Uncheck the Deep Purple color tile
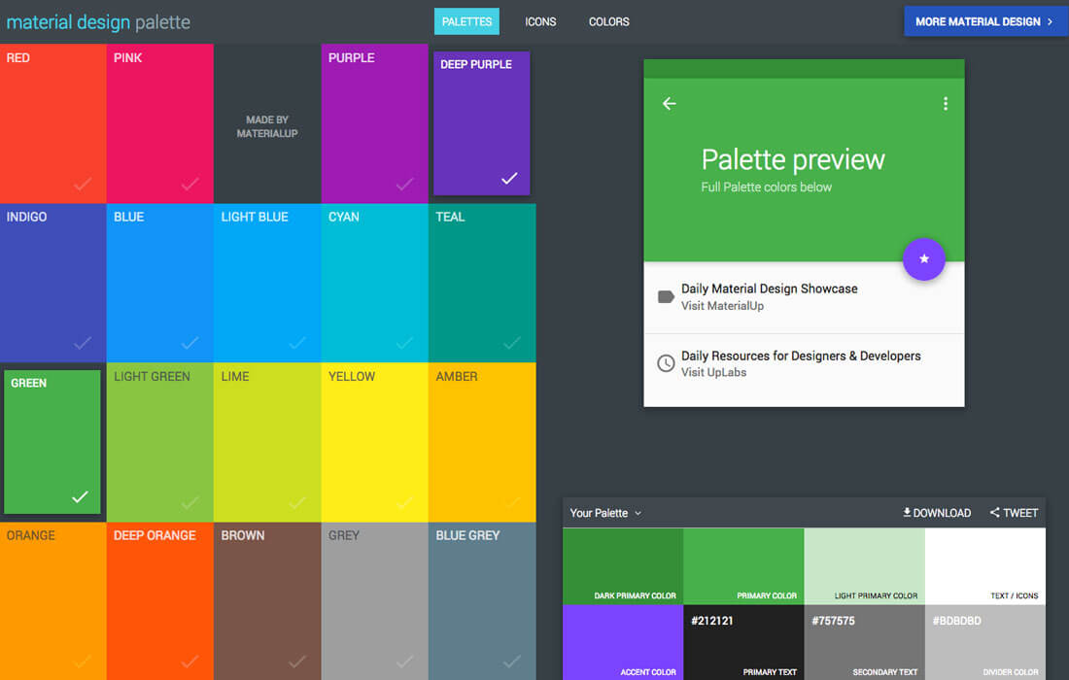Image resolution: width=1069 pixels, height=680 pixels. pos(509,178)
